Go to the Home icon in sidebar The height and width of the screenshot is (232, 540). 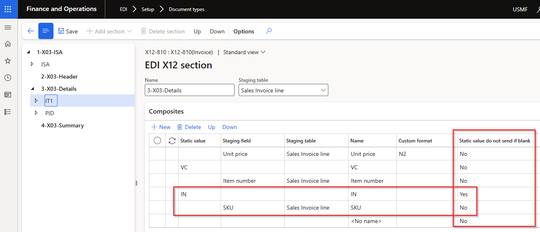7,44
